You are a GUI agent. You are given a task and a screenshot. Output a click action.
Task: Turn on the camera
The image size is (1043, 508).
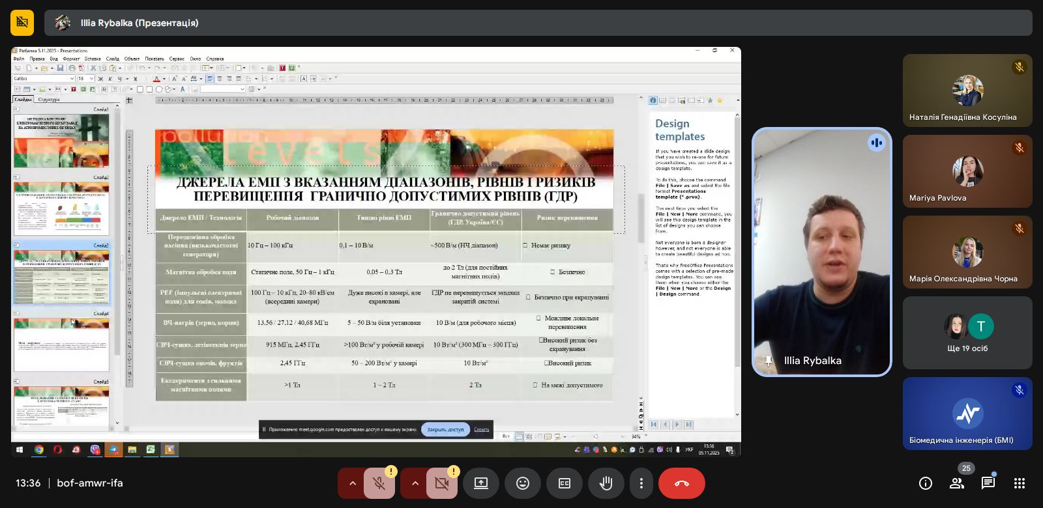tap(441, 483)
